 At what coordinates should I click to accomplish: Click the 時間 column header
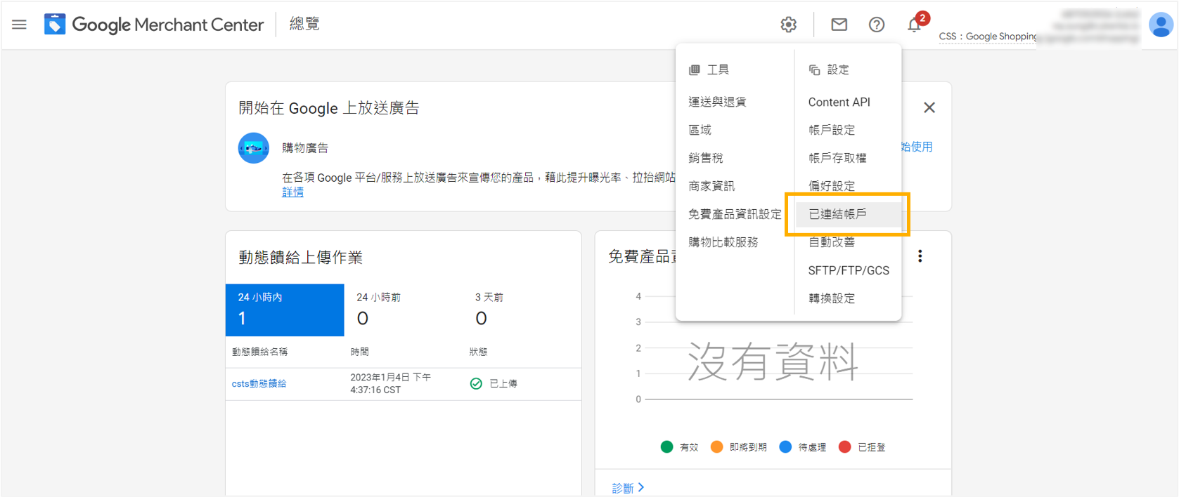(x=360, y=352)
